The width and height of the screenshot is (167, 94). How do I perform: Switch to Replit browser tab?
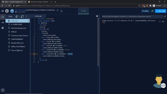click(14, 2)
